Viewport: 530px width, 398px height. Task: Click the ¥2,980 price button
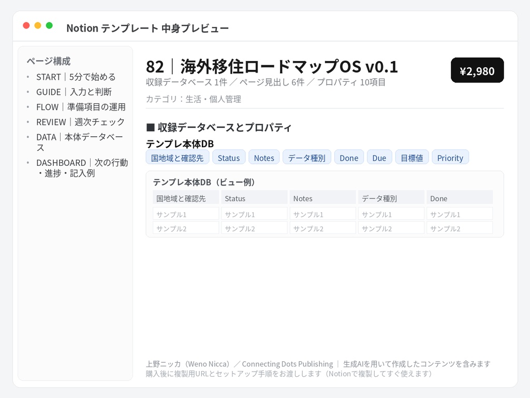(477, 70)
